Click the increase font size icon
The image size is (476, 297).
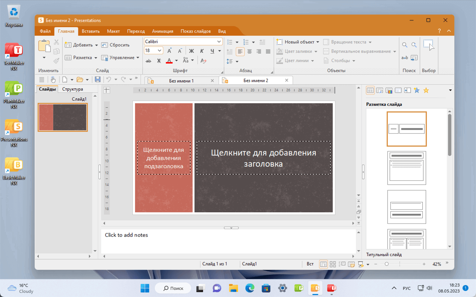[x=170, y=51]
